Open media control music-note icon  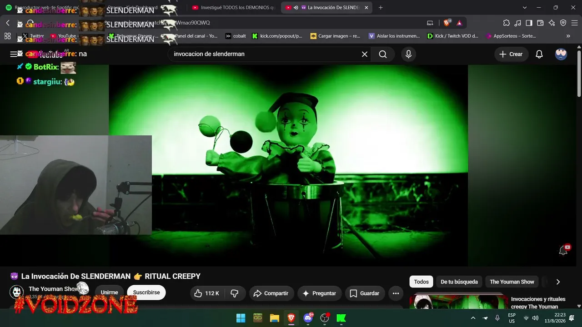pyautogui.click(x=518, y=23)
